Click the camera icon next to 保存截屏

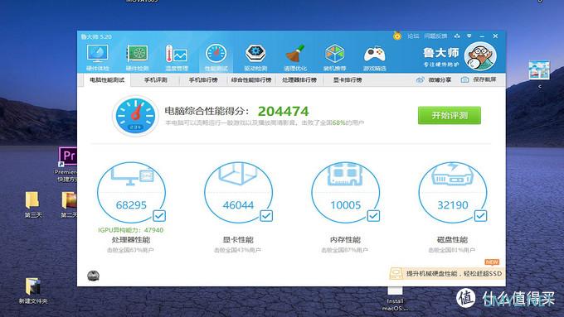(464, 79)
